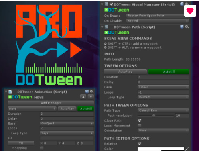The height and width of the screenshot is (151, 199).
Task: Click the Path resolution value field
Action: 182,116
